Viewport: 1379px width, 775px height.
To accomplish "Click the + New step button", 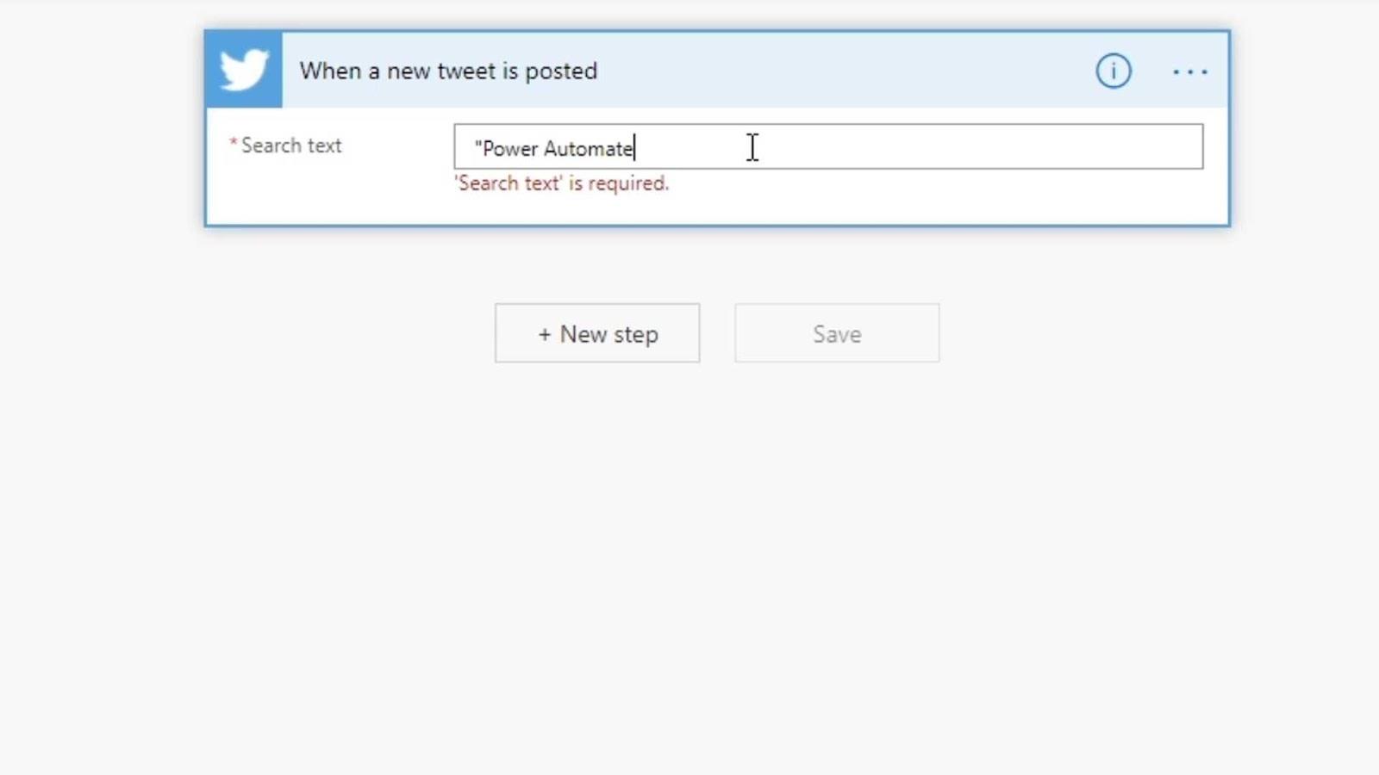I will coord(597,333).
